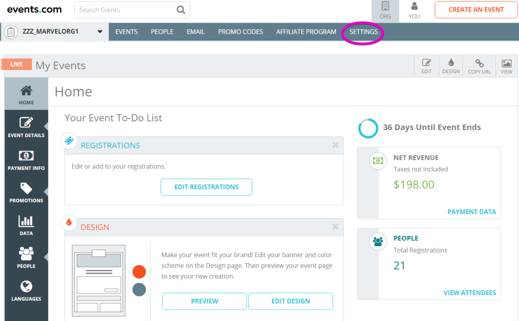Open the People menu in top bar

162,32
